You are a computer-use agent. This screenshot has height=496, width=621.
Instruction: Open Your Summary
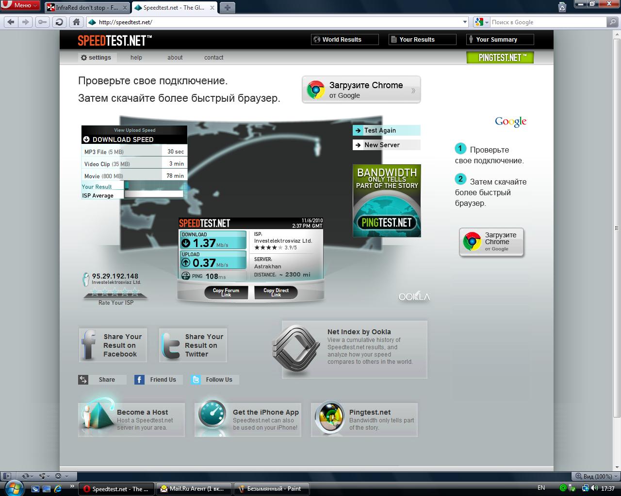click(x=500, y=39)
